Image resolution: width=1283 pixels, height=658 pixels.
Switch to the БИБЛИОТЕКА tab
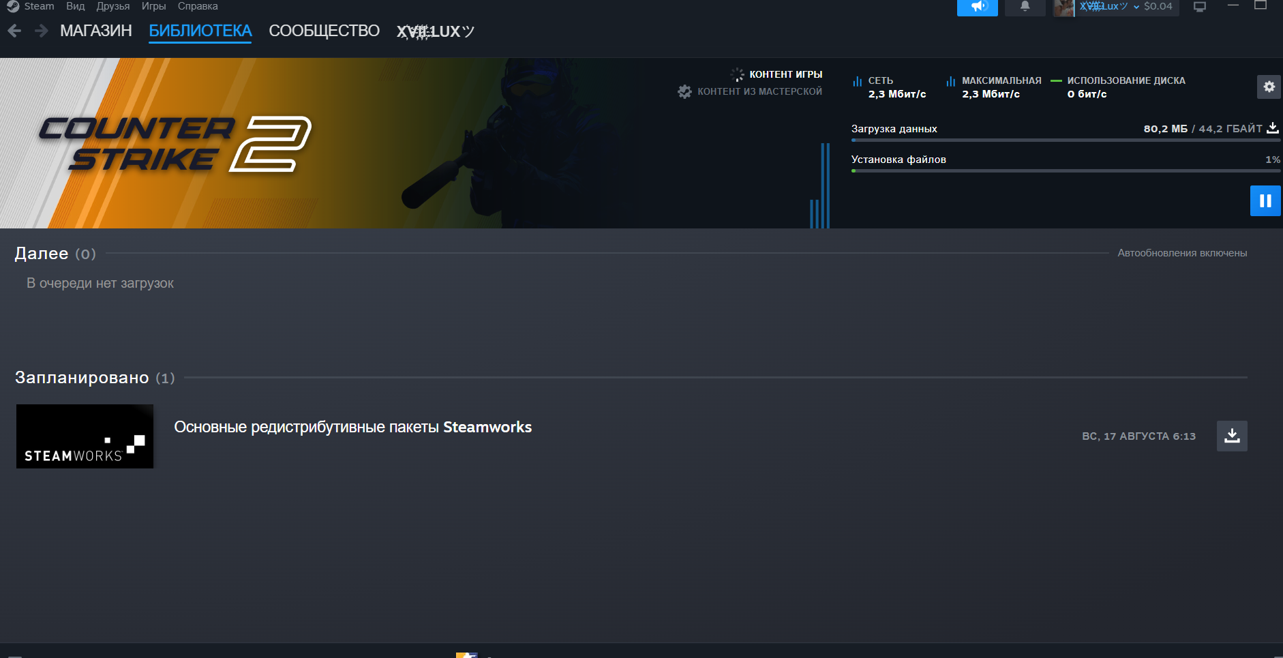point(200,31)
